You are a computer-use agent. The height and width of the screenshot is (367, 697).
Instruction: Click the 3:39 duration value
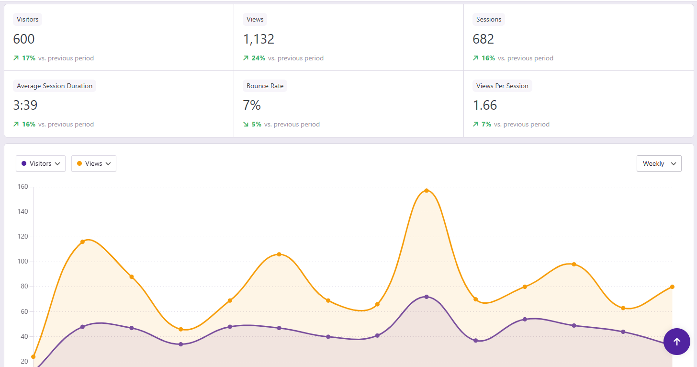25,105
